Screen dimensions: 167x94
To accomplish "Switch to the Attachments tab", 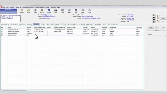I will 82,25.
